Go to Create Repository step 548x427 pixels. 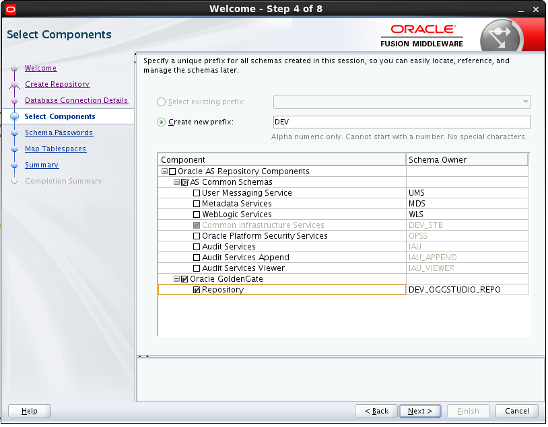pos(57,84)
